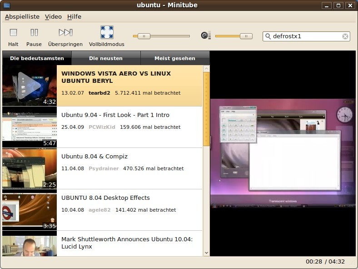Click 'WINDOWS VISTA AERO VS LINUX UBUNTU BERYL' title
The height and width of the screenshot is (269, 358).
click(x=116, y=77)
